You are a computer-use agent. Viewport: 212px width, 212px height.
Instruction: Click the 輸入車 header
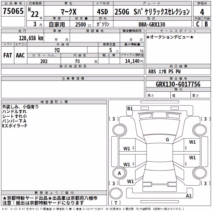click(109, 55)
